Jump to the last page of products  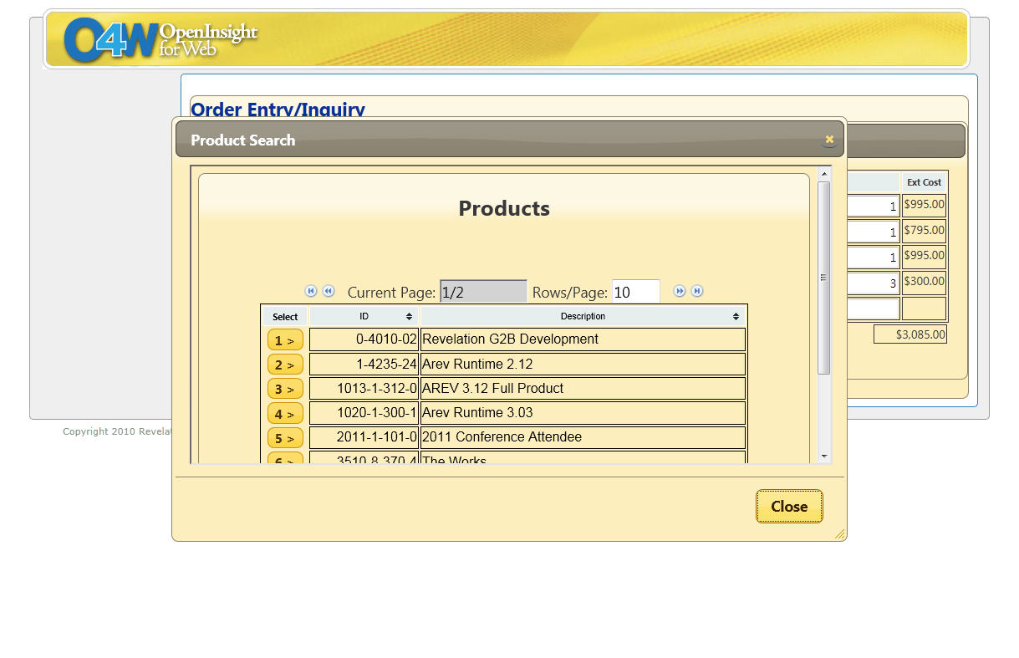pyautogui.click(x=697, y=291)
